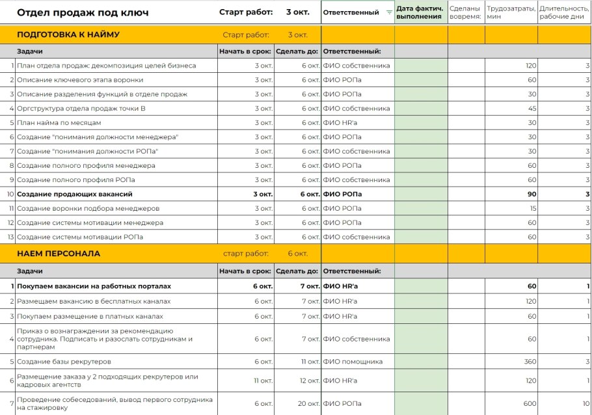The height and width of the screenshot is (415, 592).
Task: Click the 'ПОДГОТОВКА К НАЙМУ' section heading
Action: click(x=68, y=34)
